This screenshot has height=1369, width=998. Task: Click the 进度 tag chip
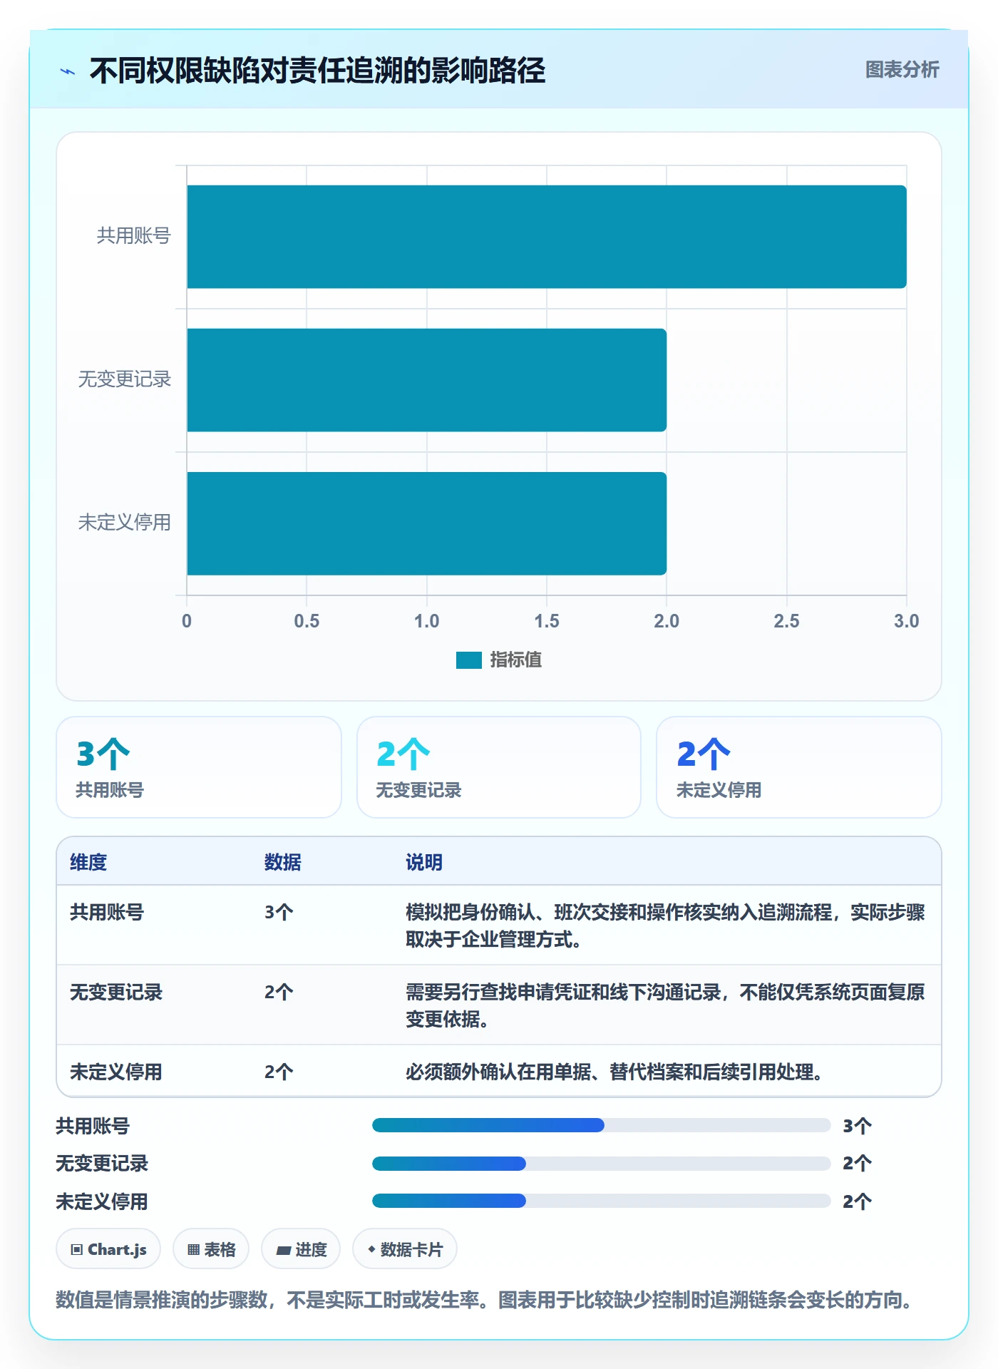click(x=301, y=1248)
